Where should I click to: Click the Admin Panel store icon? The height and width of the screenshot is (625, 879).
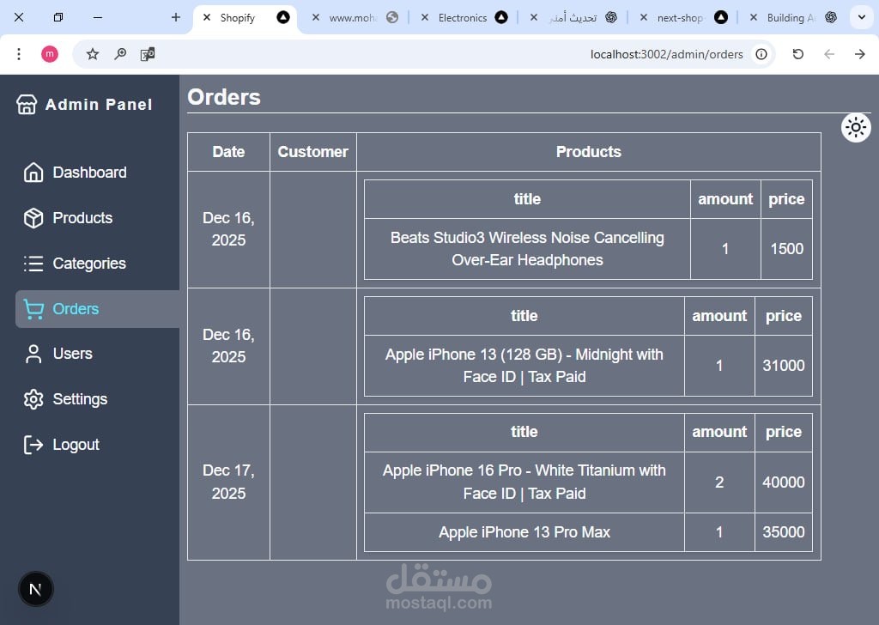click(27, 104)
